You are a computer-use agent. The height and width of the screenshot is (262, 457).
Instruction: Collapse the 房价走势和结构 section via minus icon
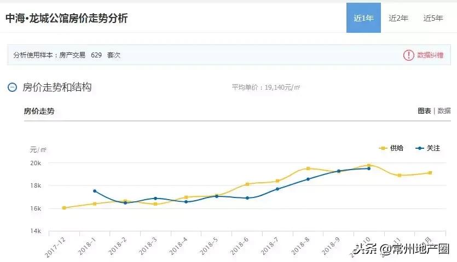[13, 87]
